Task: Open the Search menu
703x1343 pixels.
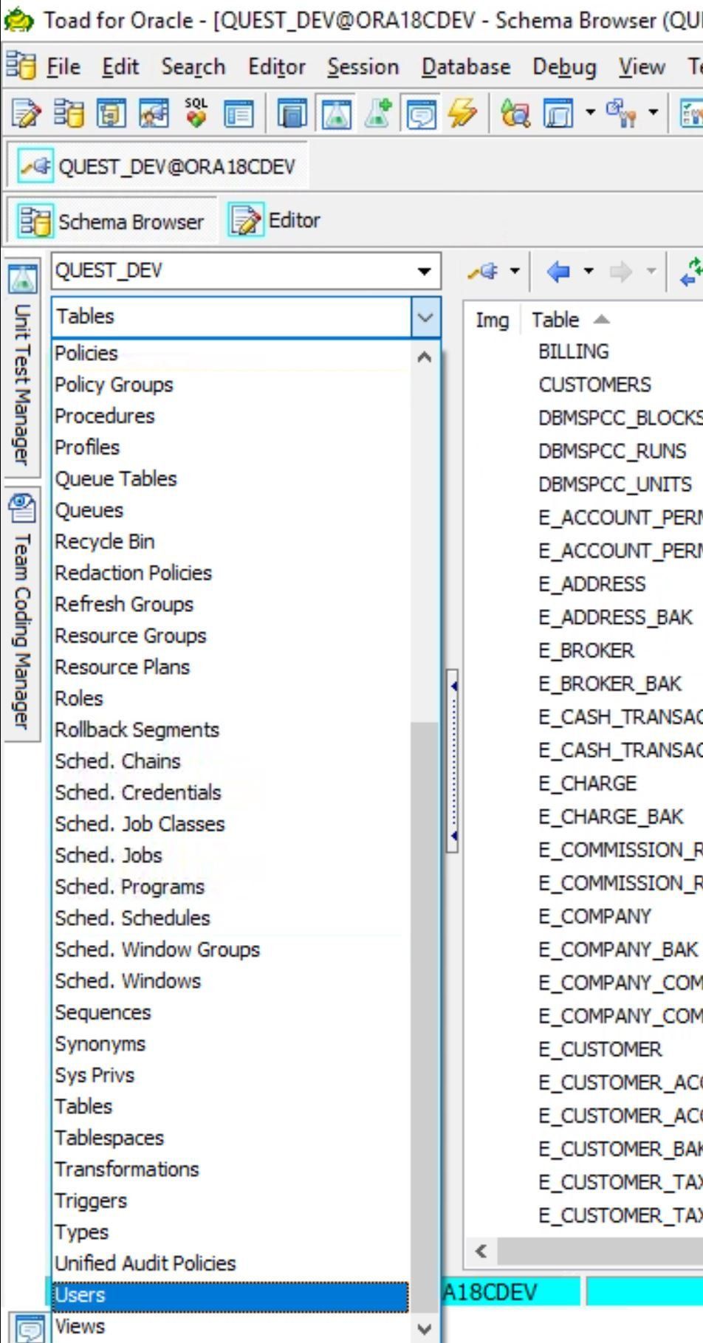Action: pos(193,67)
